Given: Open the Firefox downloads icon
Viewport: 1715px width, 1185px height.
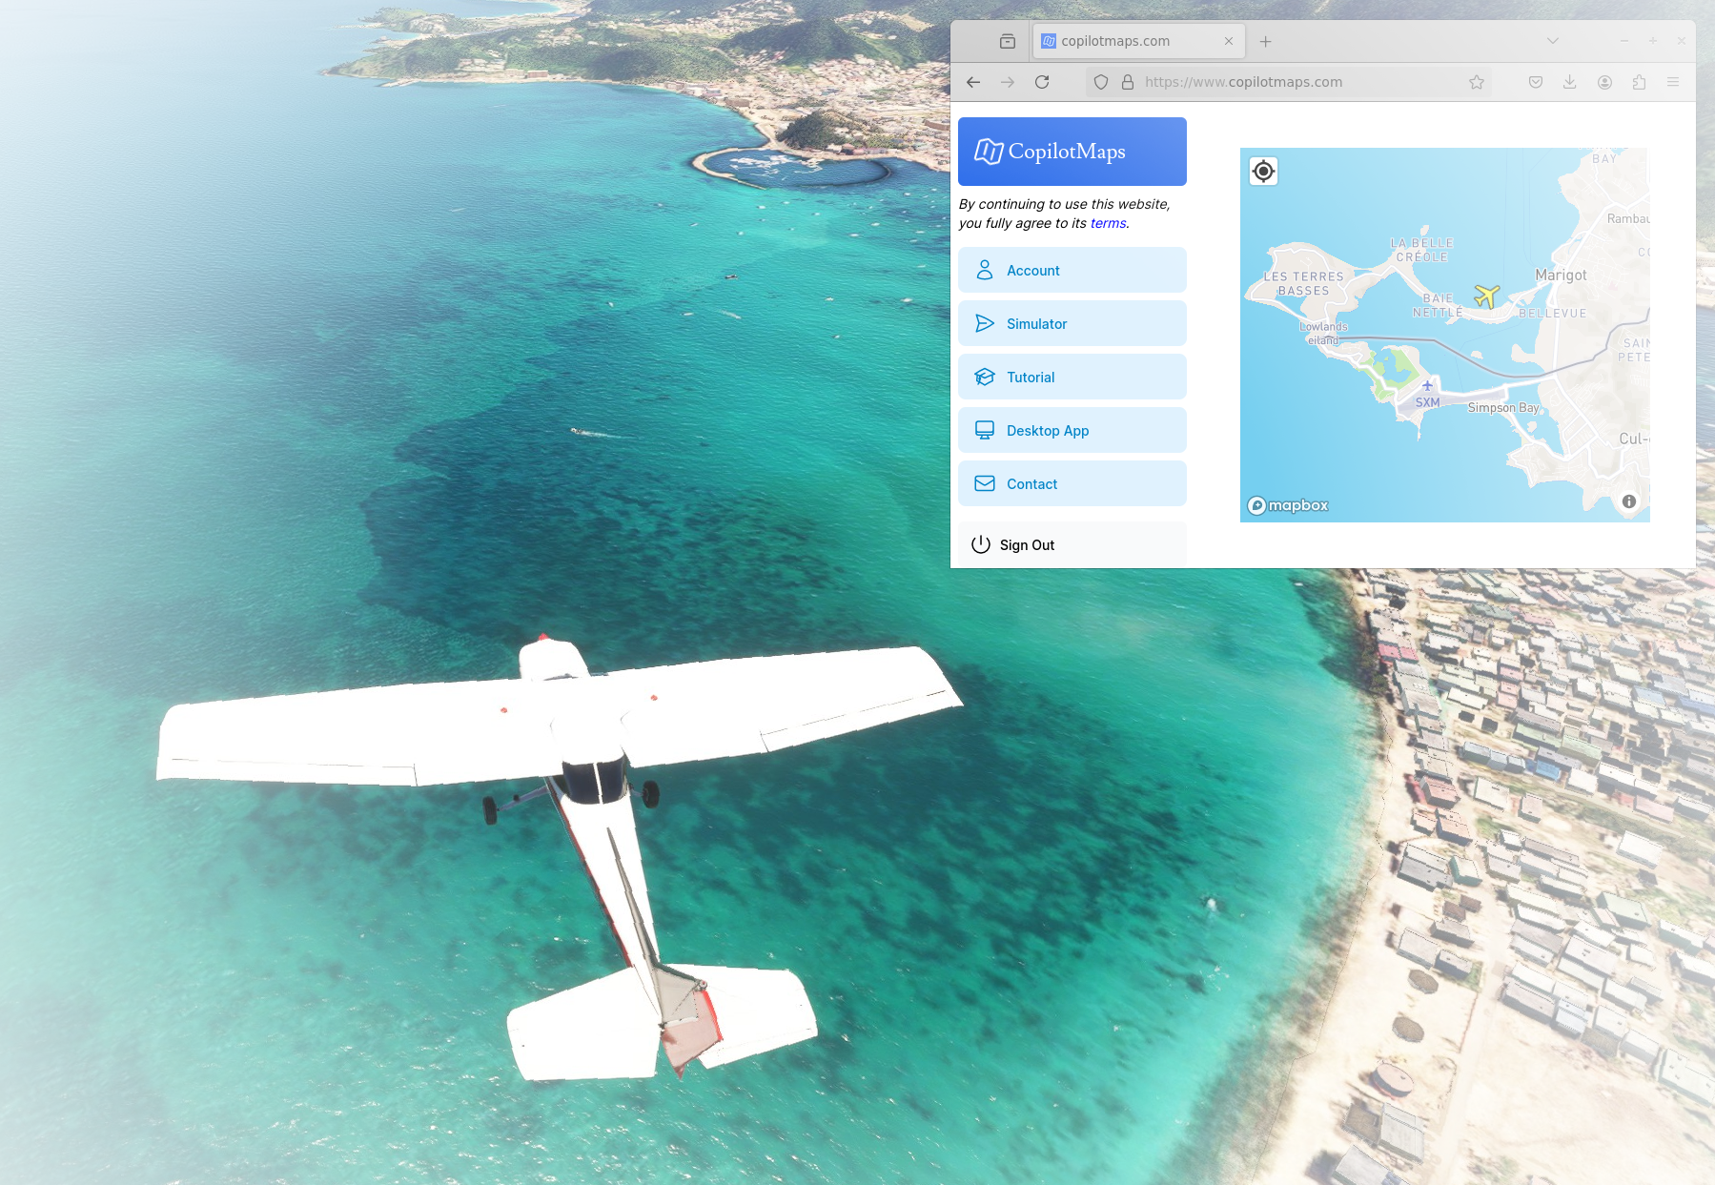Looking at the screenshot, I should [x=1569, y=82].
